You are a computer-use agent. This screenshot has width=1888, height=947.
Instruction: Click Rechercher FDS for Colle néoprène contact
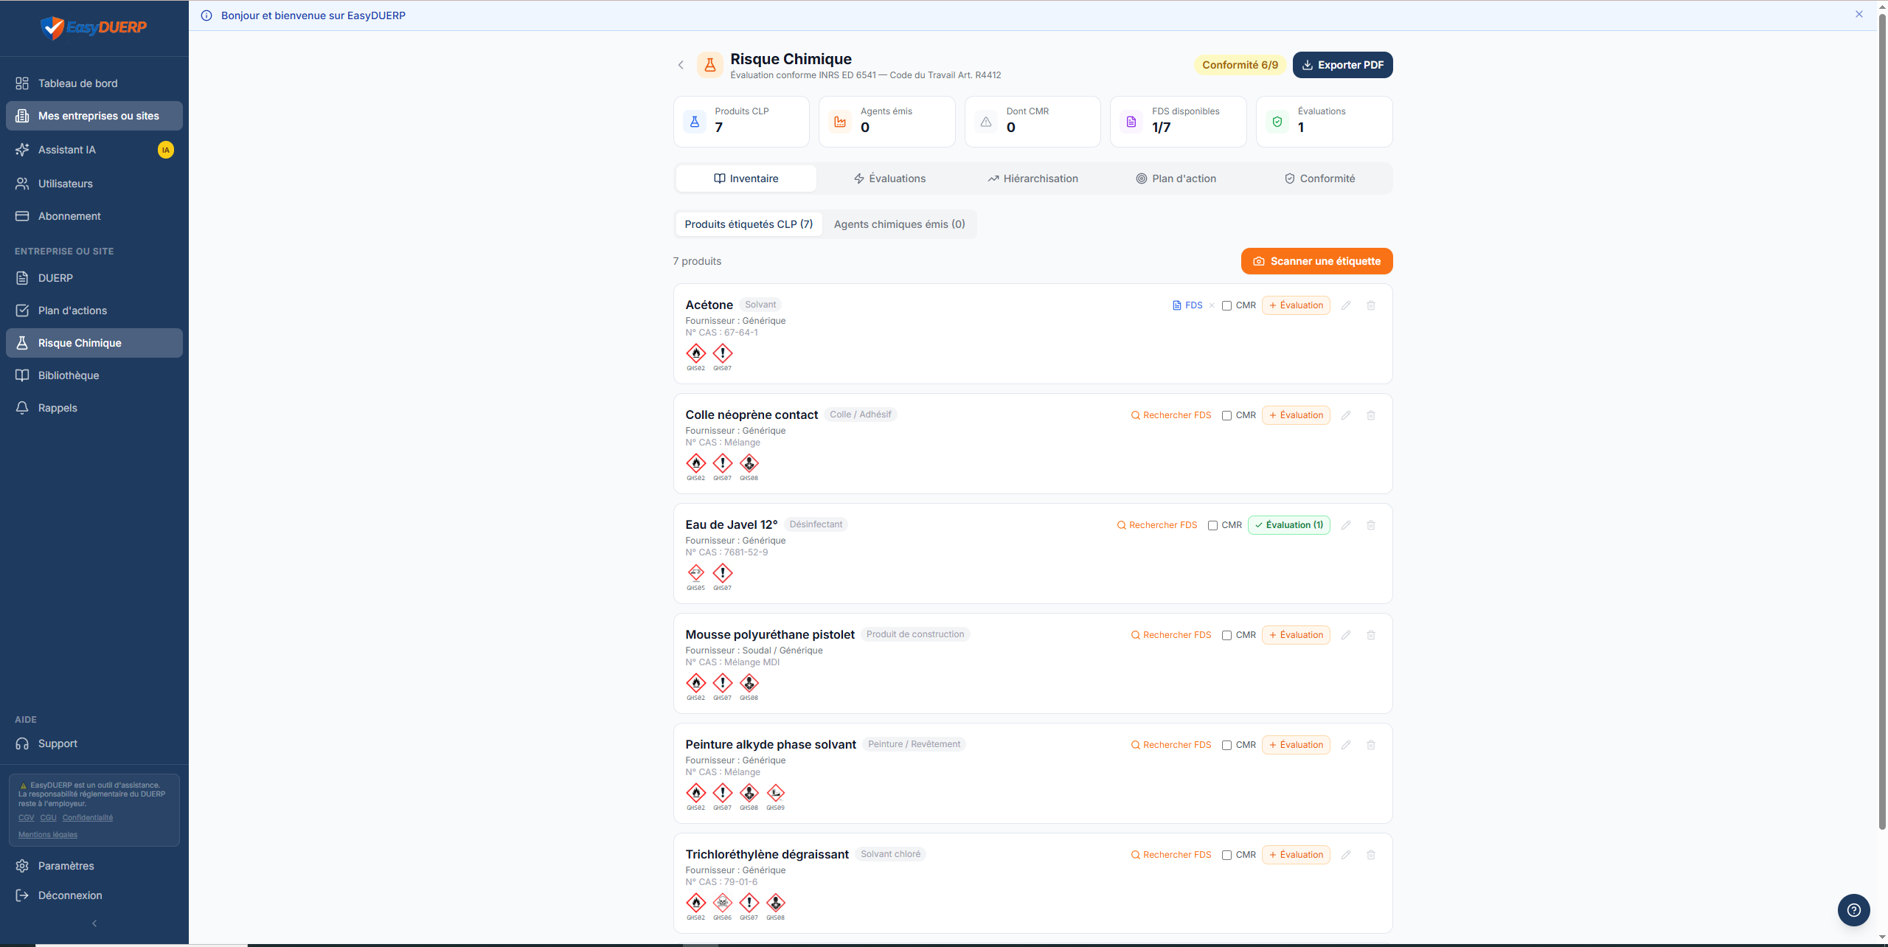point(1171,415)
